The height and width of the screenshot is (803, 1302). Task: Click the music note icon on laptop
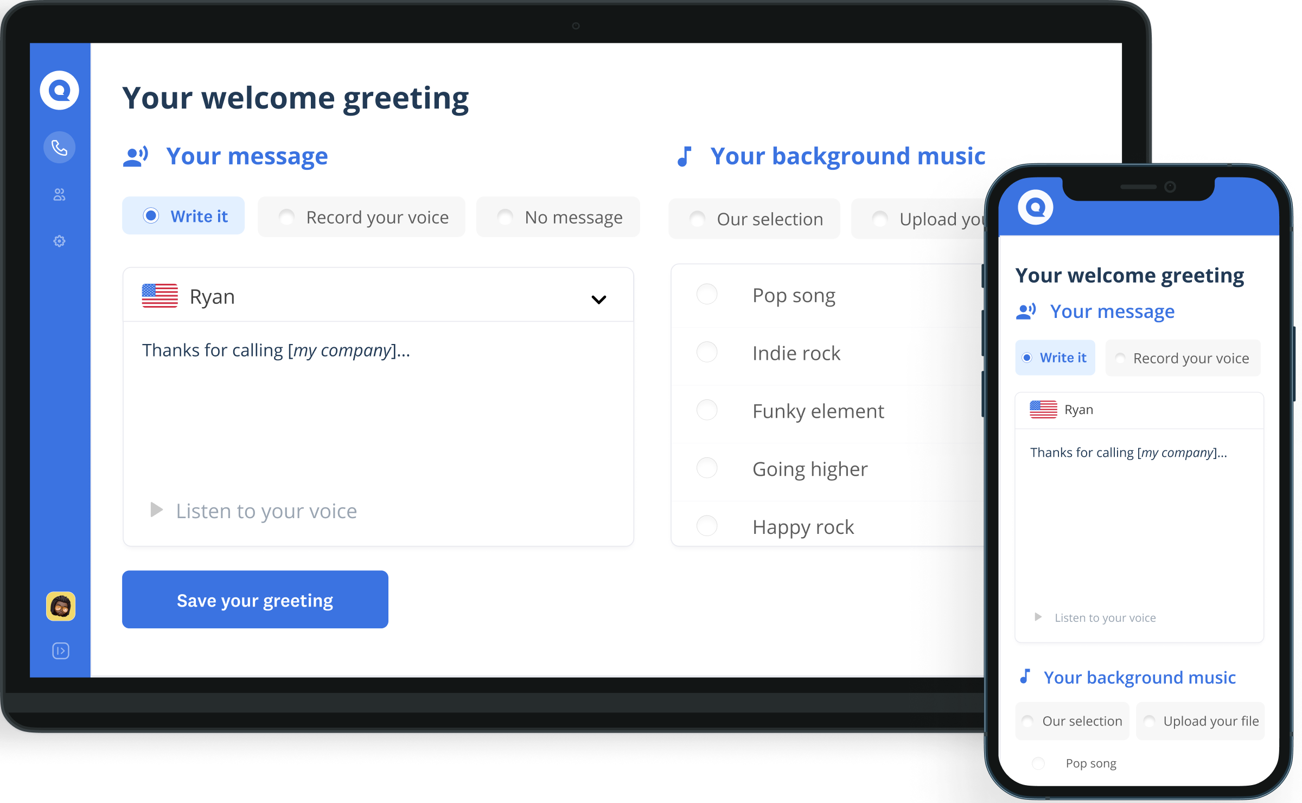coord(685,156)
